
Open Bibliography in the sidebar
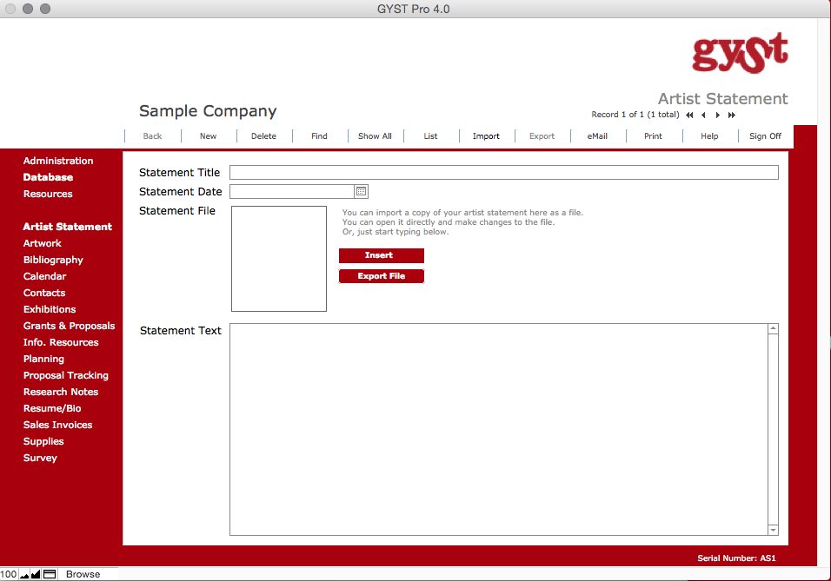point(53,260)
